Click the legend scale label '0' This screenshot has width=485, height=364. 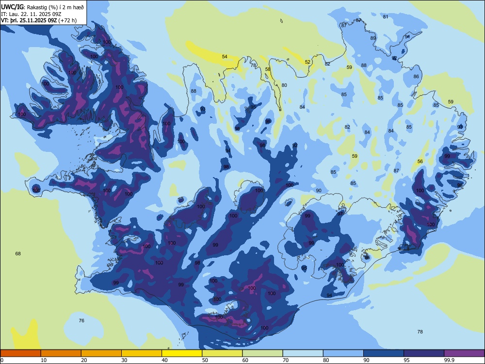[x=2, y=360]
